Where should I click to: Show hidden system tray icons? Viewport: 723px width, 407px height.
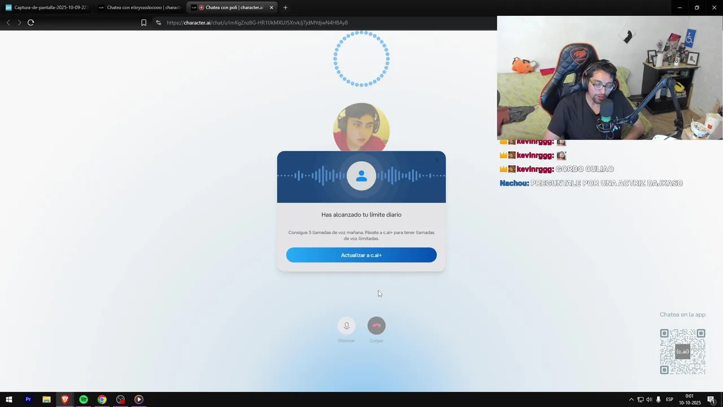[x=631, y=400]
